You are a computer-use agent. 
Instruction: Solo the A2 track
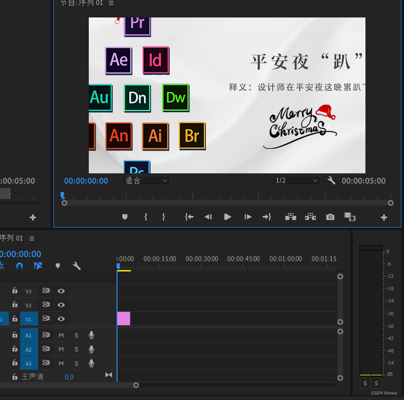76,349
